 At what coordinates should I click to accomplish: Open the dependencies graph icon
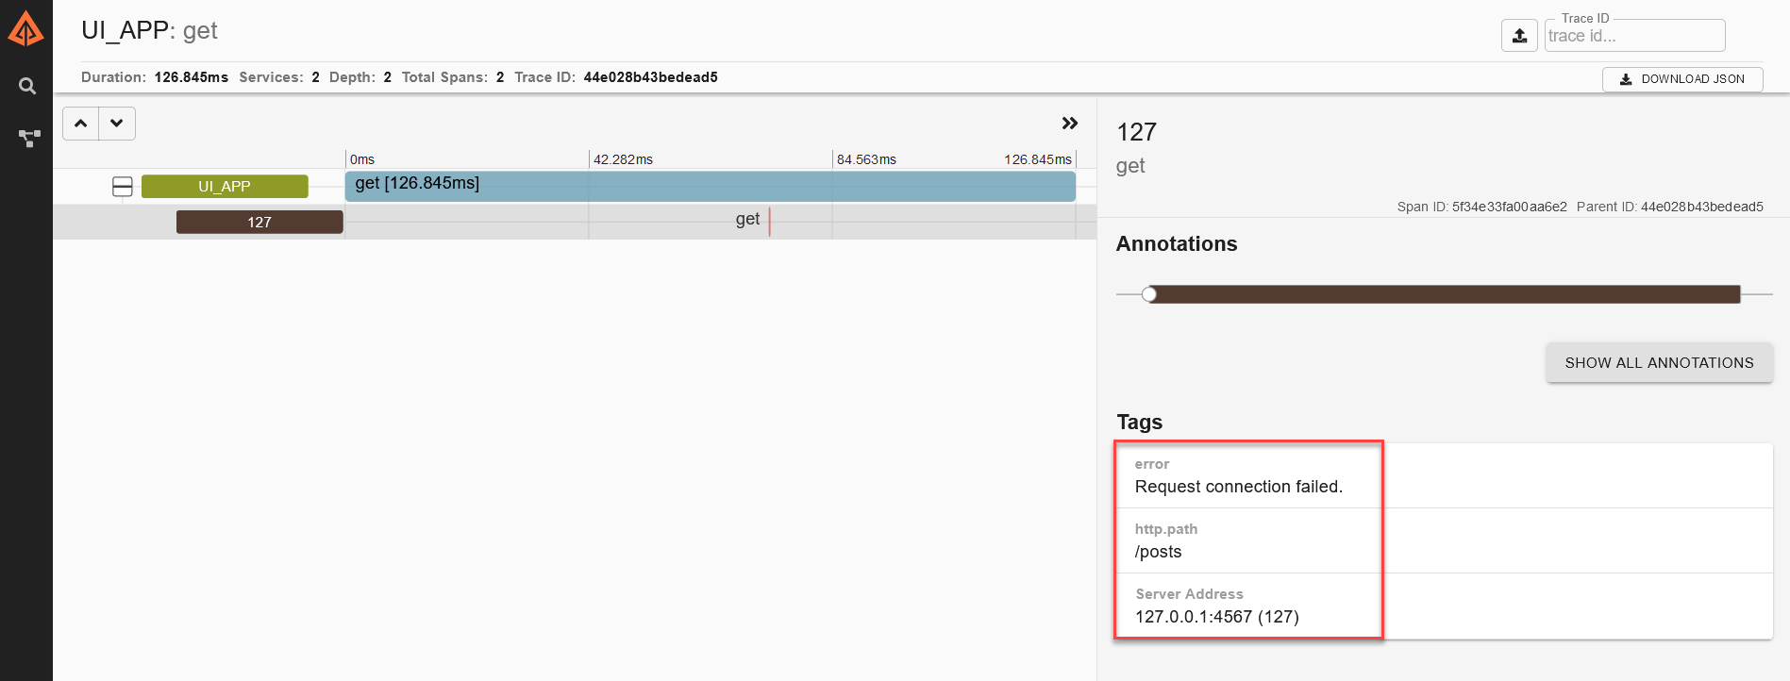point(29,139)
